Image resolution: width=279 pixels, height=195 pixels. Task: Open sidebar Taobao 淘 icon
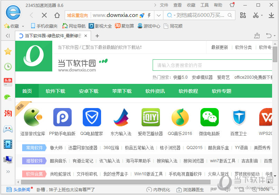tap(8, 113)
